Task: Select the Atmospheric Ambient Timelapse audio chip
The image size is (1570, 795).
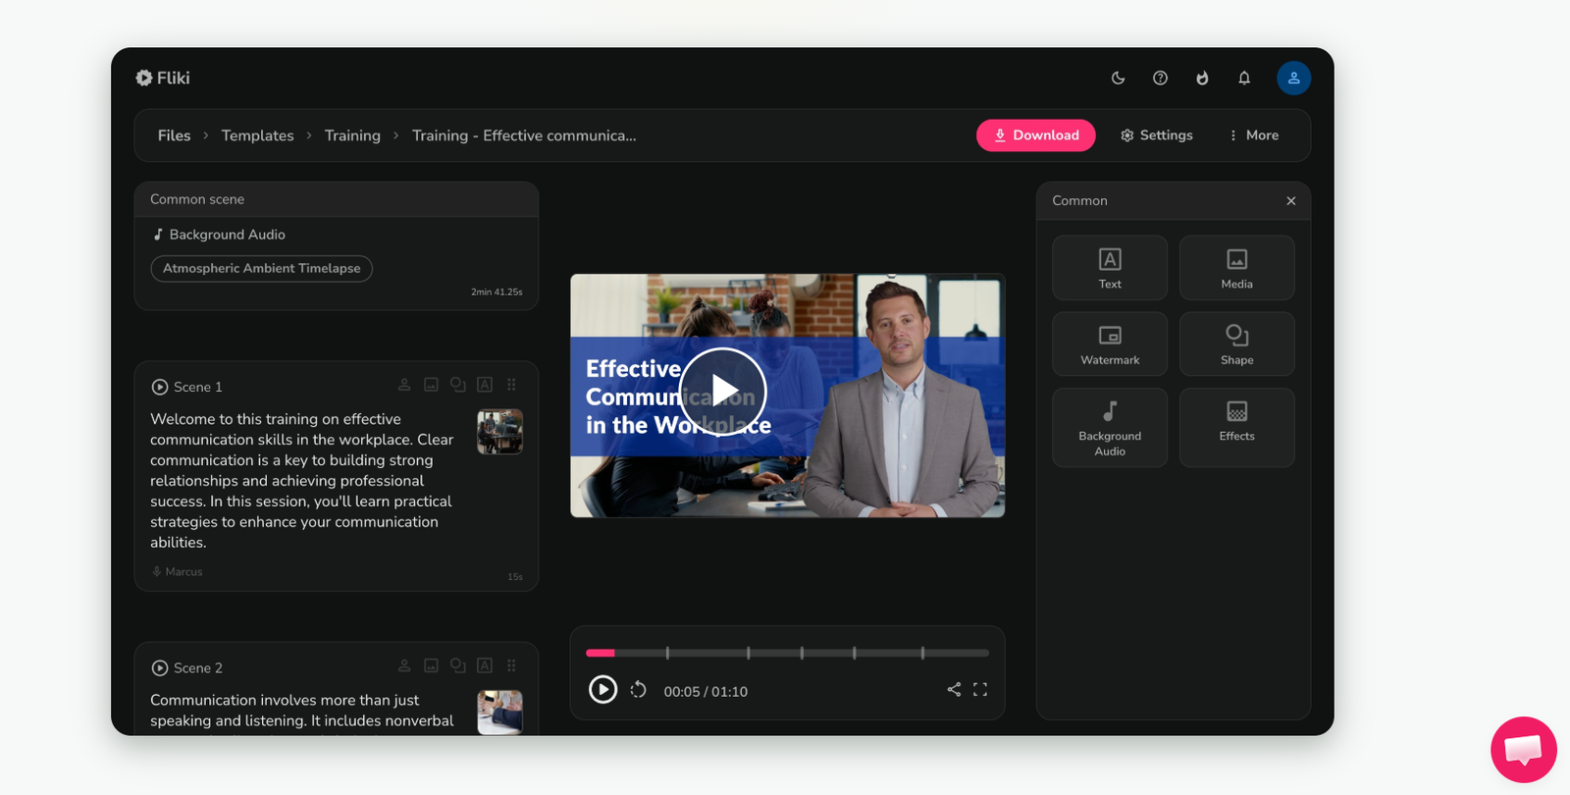Action: point(261,268)
